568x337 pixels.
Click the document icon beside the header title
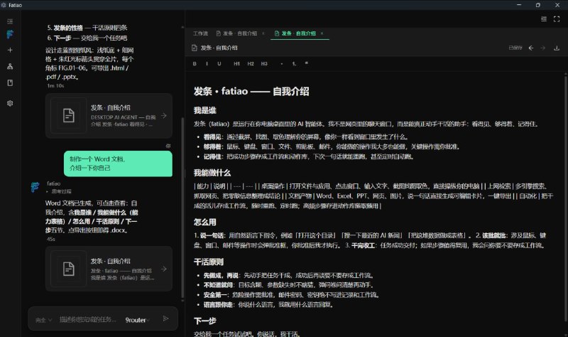pos(194,48)
